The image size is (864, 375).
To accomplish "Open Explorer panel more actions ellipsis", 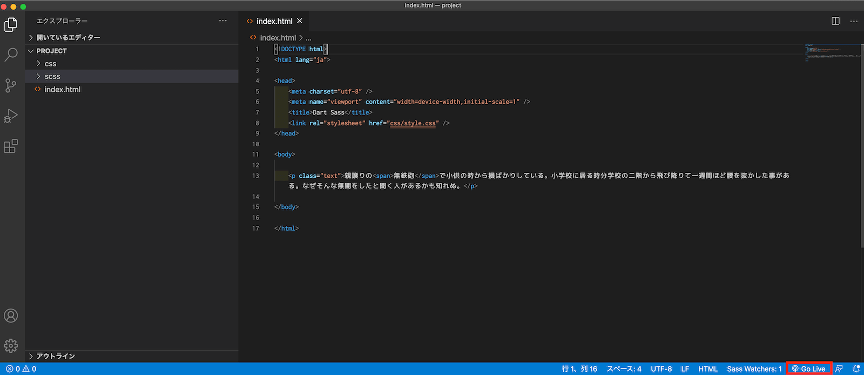I will [223, 21].
